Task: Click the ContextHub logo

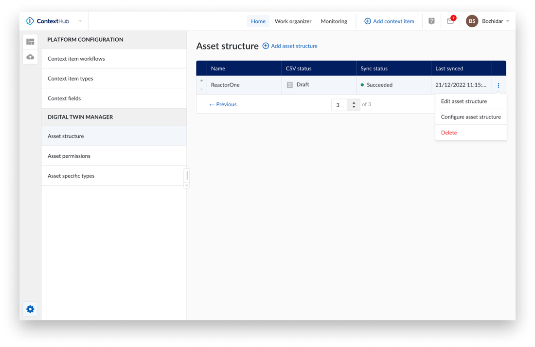Action: 47,21
